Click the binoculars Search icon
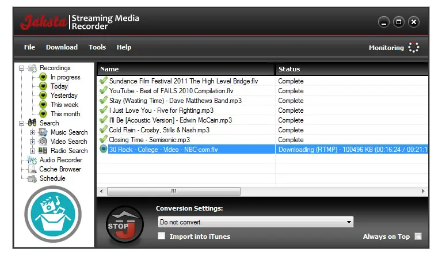 tap(32, 123)
